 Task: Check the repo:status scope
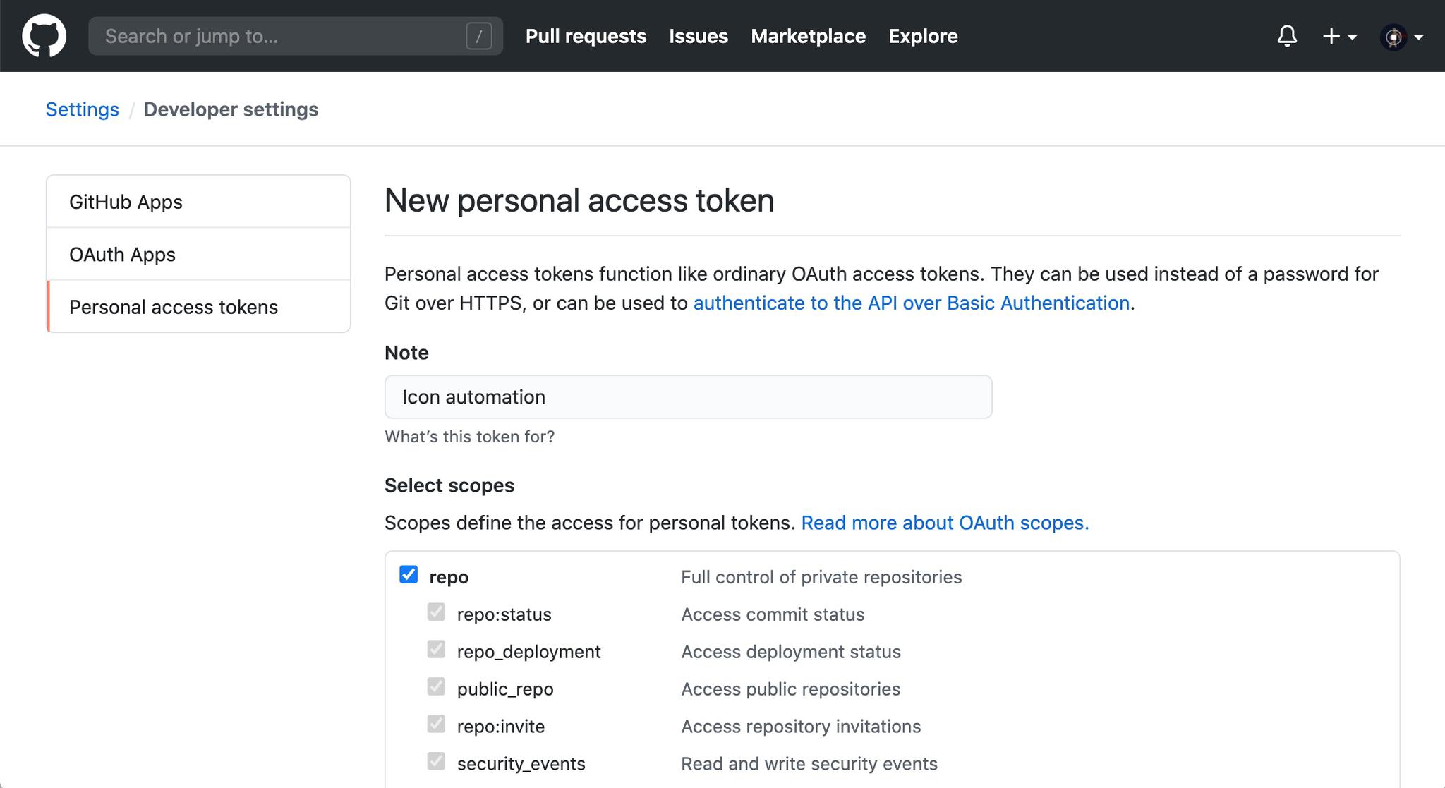(x=437, y=612)
